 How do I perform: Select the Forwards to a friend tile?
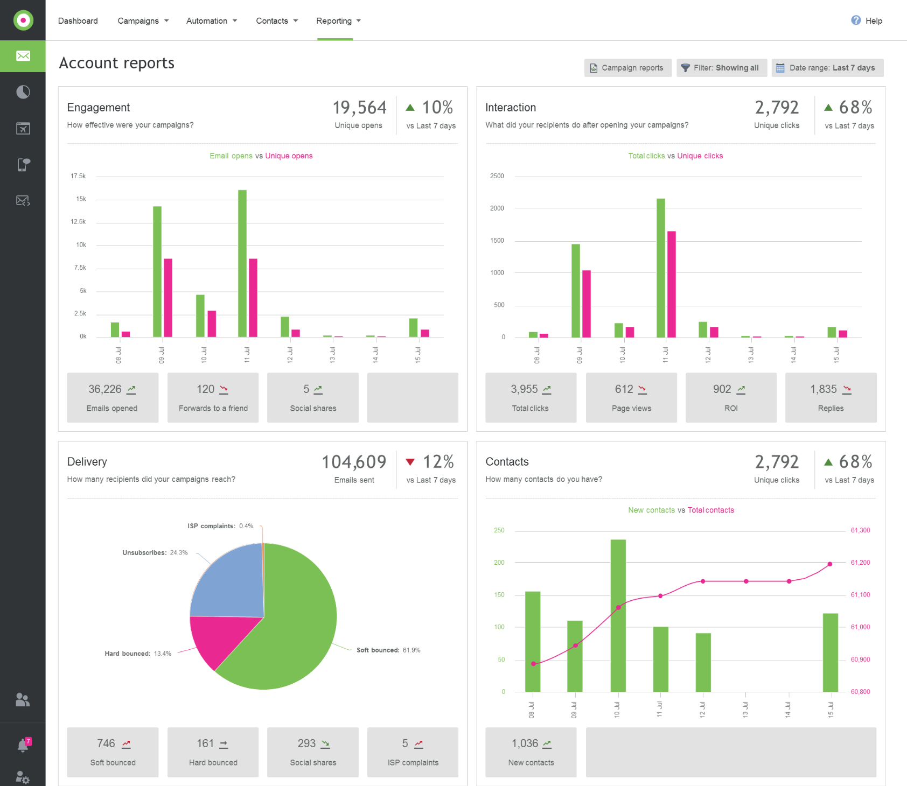coord(213,397)
